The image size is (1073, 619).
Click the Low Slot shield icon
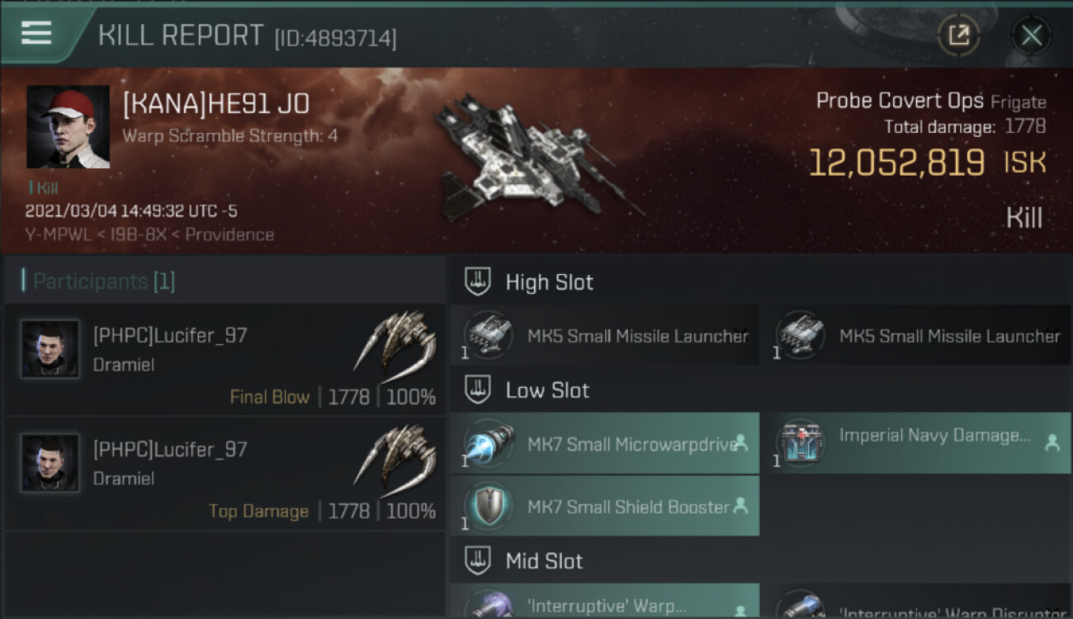coord(477,390)
